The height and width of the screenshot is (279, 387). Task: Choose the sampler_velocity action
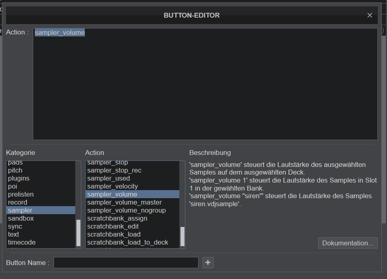[x=132, y=187]
